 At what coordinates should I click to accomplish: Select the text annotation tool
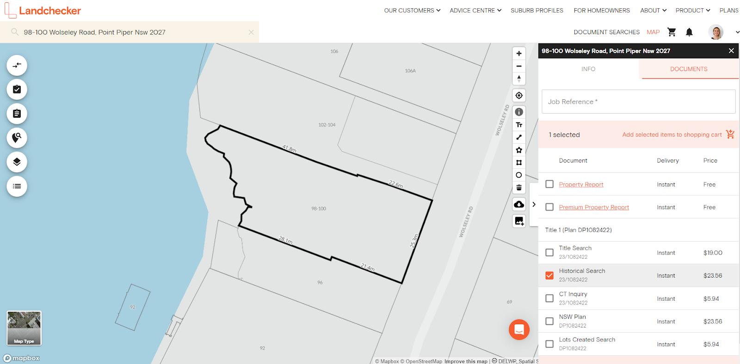point(519,125)
